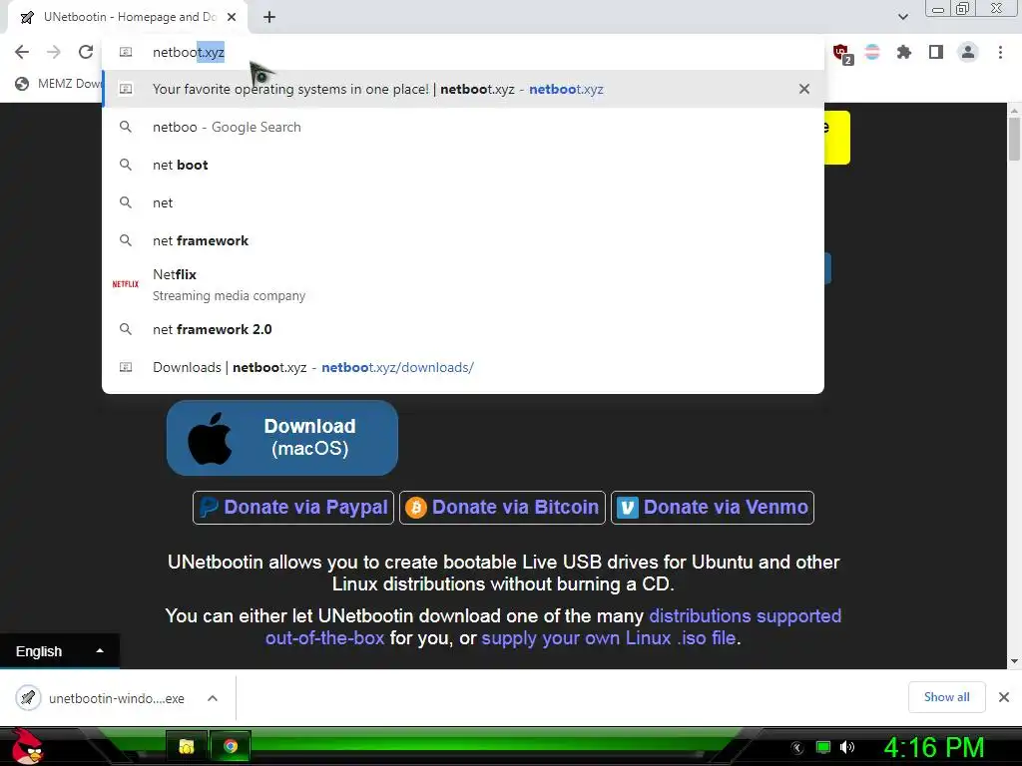Pick the plain 'net' search suggestion

(463, 202)
